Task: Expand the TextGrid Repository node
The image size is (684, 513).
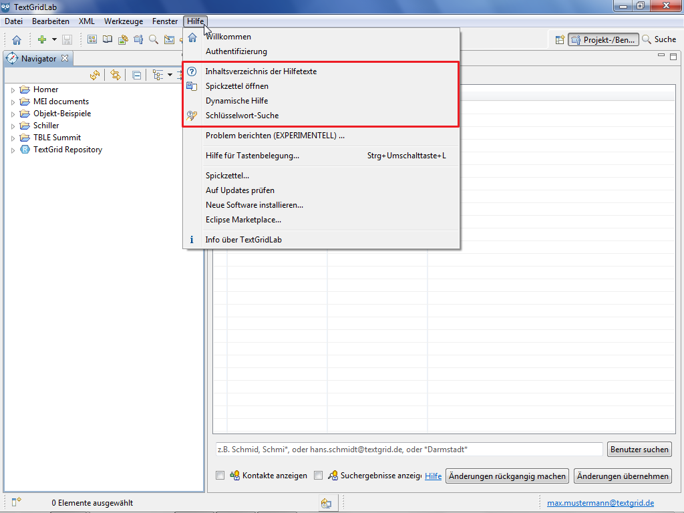Action: point(13,150)
